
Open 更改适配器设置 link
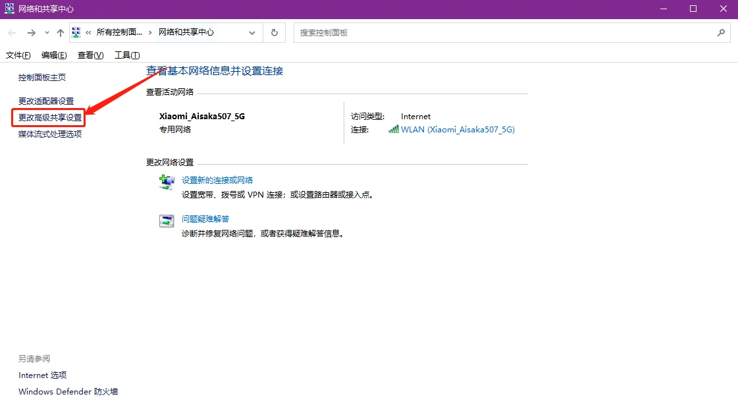point(46,101)
